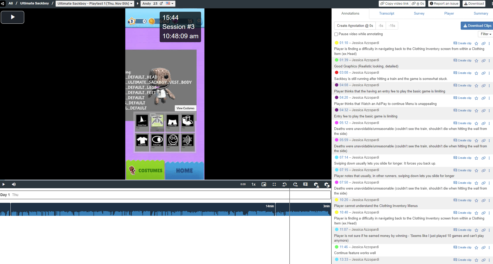Open more options for 01:39 annotation
This screenshot has height=264, width=493.
coord(489,61)
